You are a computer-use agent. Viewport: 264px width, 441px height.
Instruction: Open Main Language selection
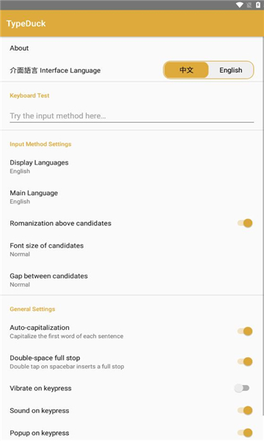pos(132,197)
